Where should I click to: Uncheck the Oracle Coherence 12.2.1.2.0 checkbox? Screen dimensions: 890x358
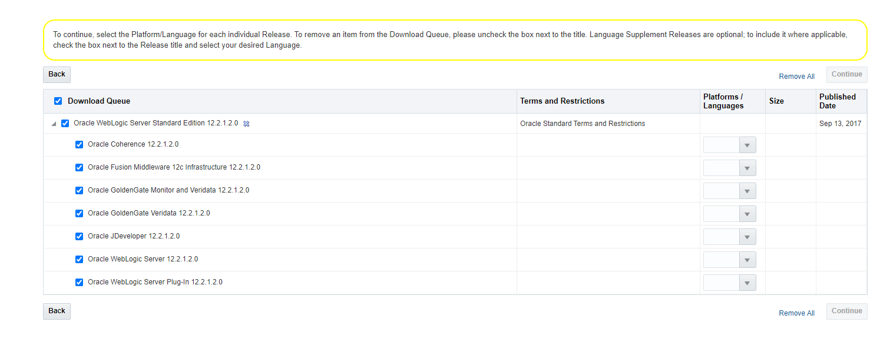tap(80, 145)
